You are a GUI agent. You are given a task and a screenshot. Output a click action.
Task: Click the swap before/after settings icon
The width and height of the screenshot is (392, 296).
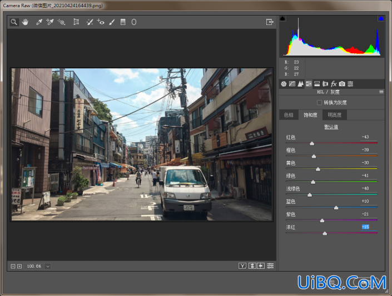pos(252,266)
